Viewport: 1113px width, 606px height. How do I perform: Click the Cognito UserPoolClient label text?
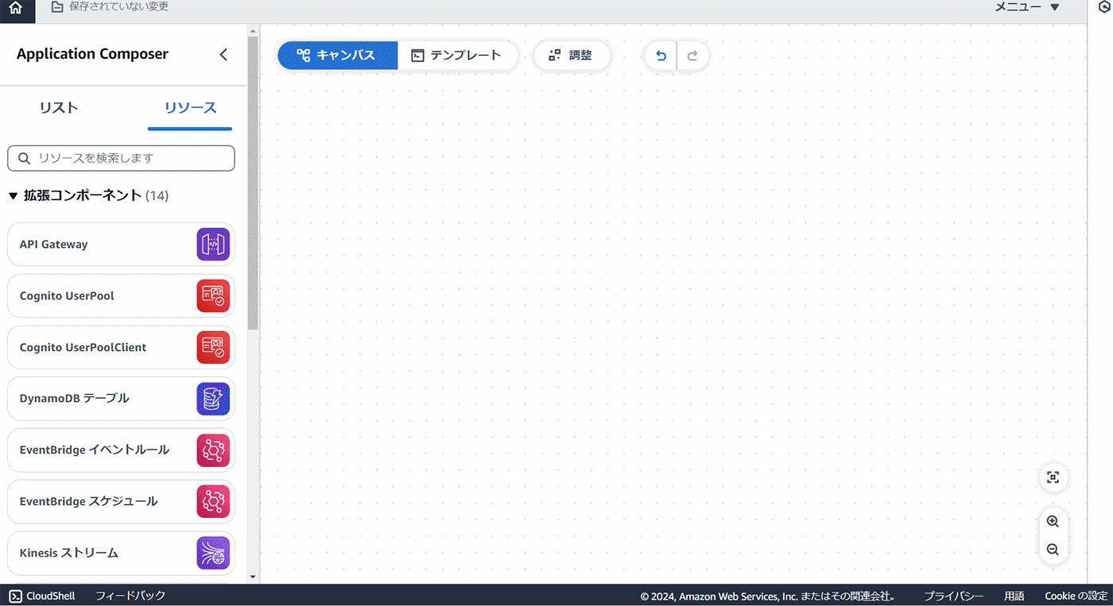click(83, 347)
